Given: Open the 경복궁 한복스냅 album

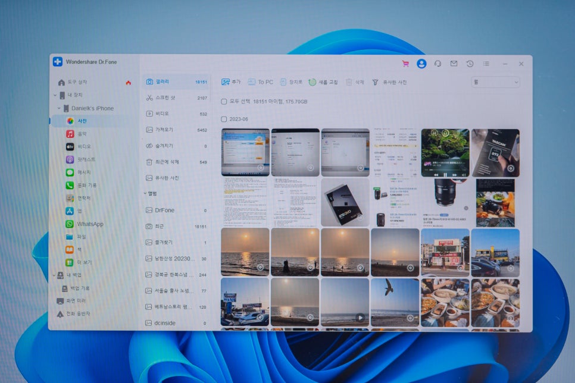Looking at the screenshot, I should pos(176,275).
